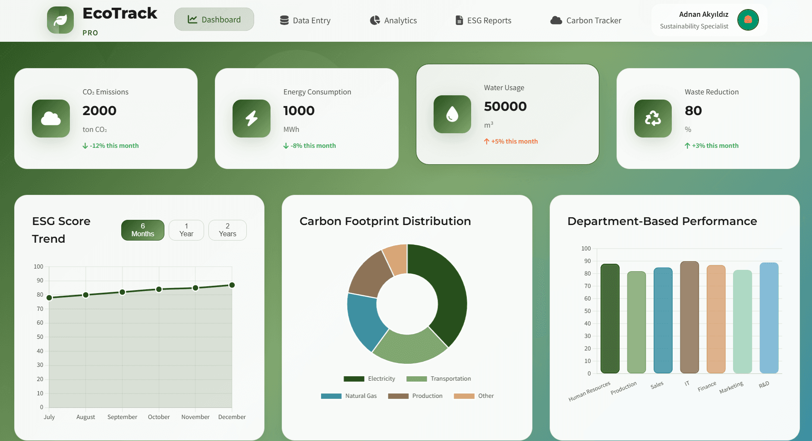Select the 2 Years trend range

pos(227,230)
